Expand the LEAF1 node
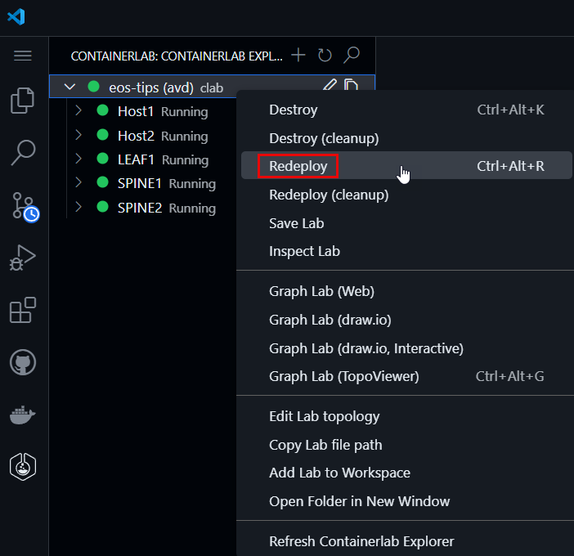The height and width of the screenshot is (556, 574). click(78, 159)
